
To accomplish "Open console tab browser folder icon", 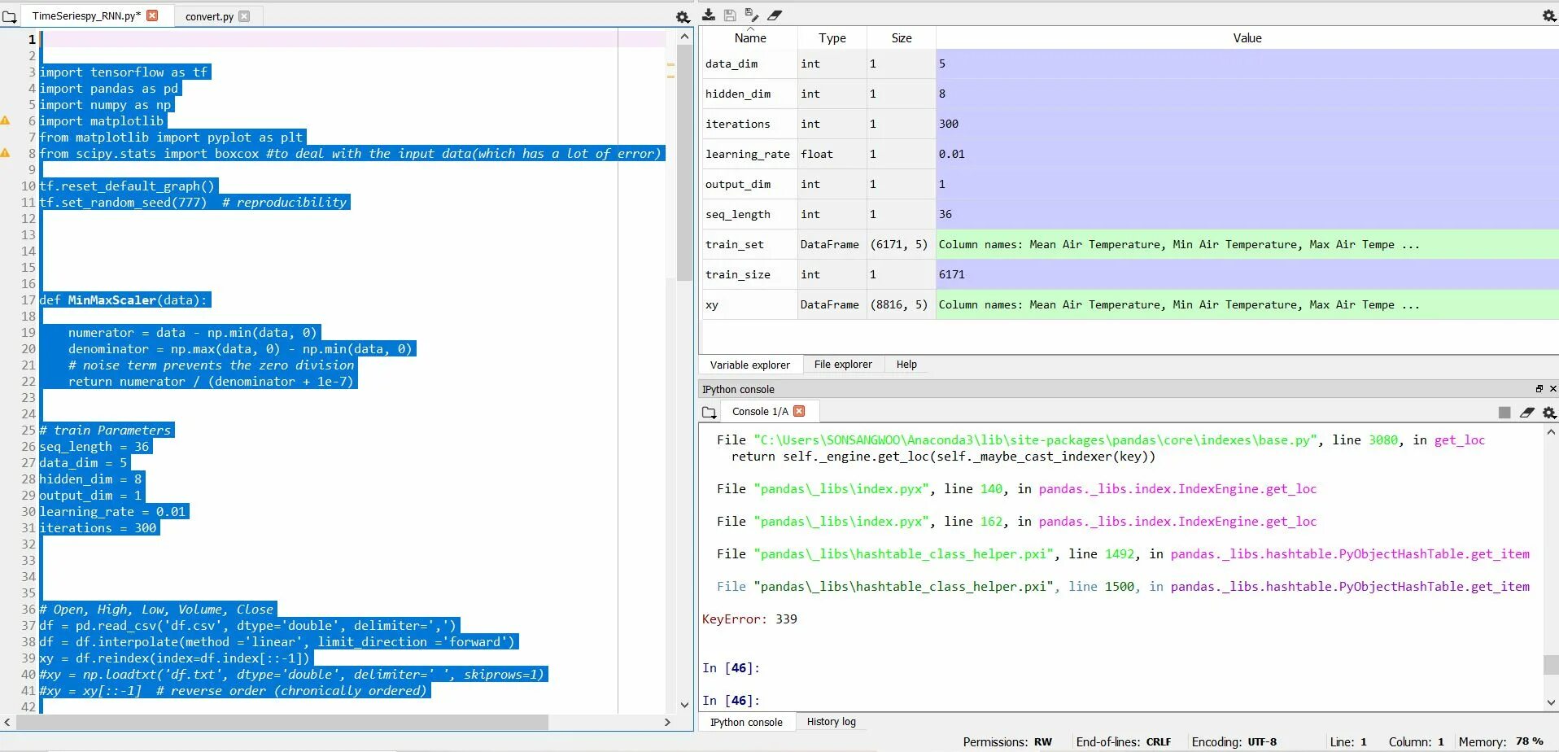I will (710, 412).
